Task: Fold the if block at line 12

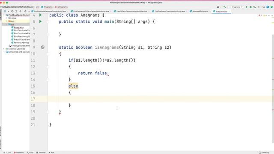Action: pyautogui.click(x=48, y=67)
